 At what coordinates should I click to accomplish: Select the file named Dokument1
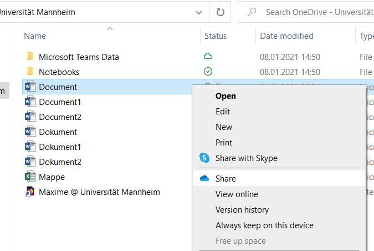(60, 147)
